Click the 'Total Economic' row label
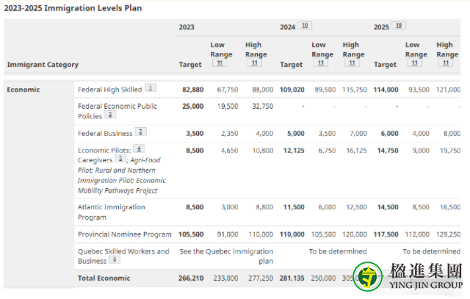 104,278
